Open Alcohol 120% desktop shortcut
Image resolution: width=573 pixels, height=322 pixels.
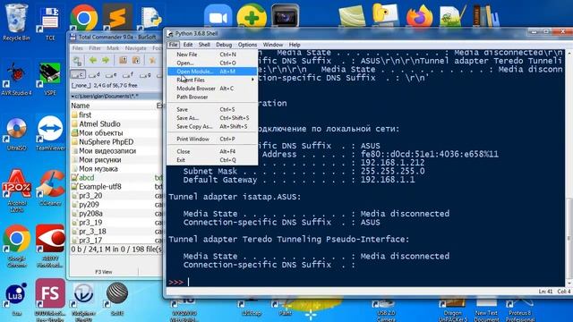click(17, 191)
